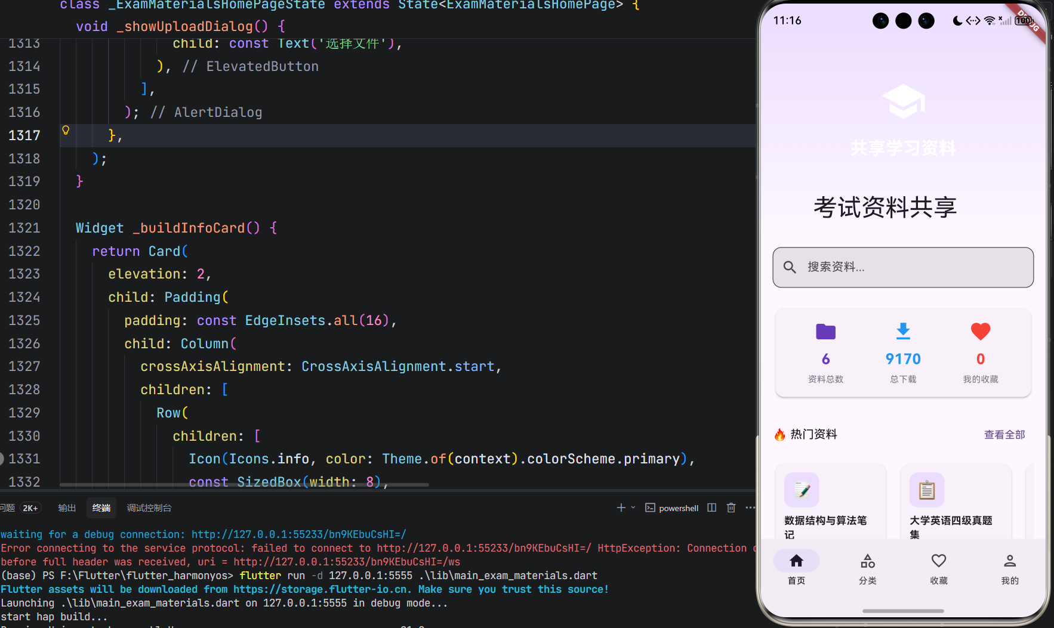Click the 6 资料总数 count value
The width and height of the screenshot is (1054, 628).
click(x=825, y=359)
